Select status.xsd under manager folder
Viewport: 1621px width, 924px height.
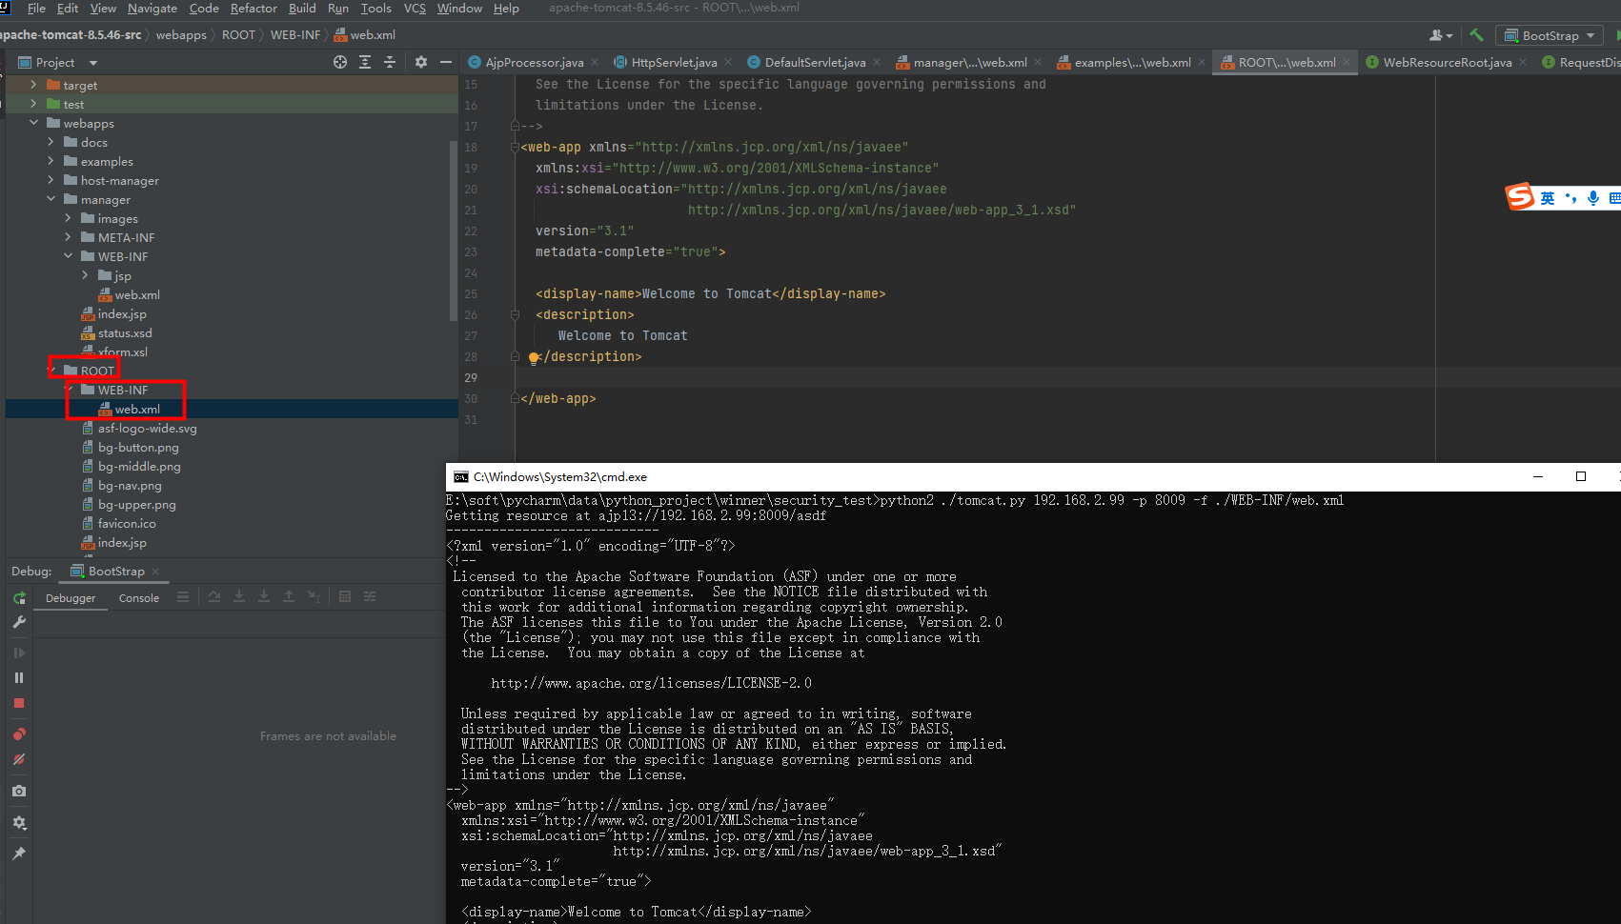tap(124, 332)
